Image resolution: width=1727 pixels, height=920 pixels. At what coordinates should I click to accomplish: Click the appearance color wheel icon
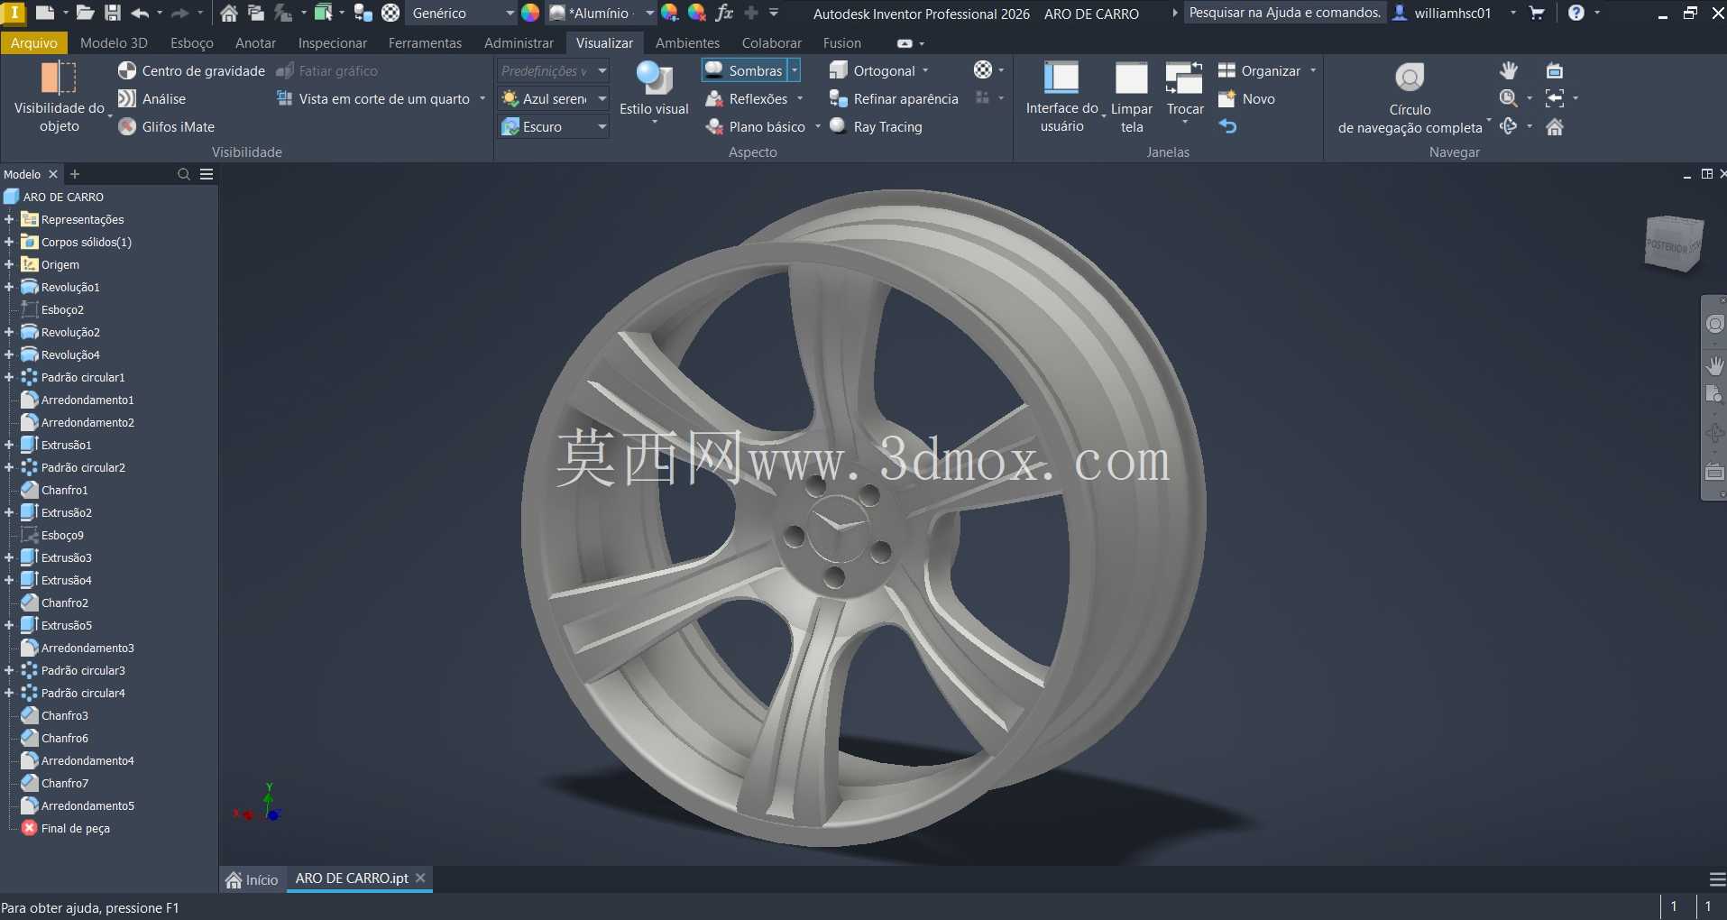[x=530, y=13]
